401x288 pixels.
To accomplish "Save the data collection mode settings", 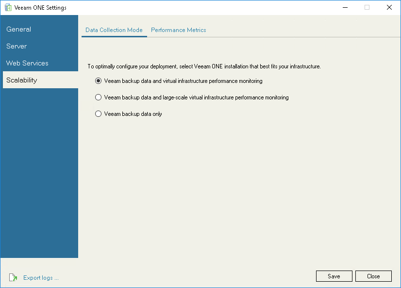I will [334, 276].
